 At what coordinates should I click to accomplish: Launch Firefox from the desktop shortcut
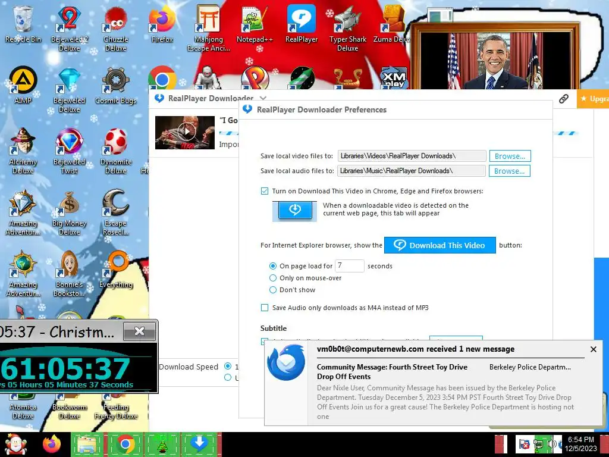pos(162,23)
